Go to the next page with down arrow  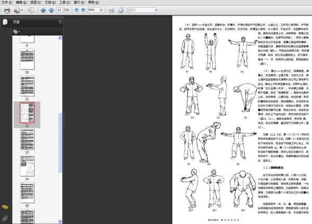tap(51, 10)
